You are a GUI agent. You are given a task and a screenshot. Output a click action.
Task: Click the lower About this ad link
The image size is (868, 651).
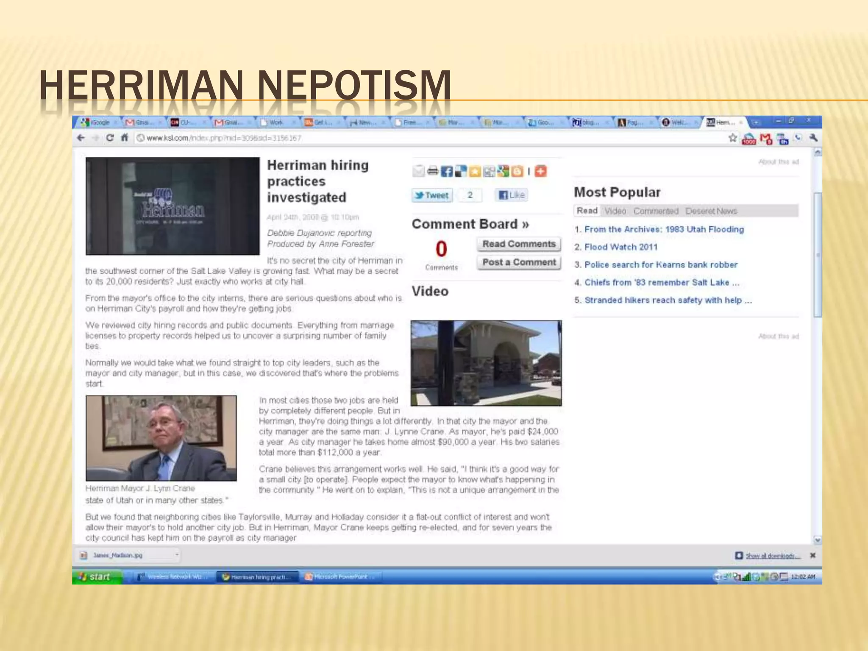[x=779, y=337]
